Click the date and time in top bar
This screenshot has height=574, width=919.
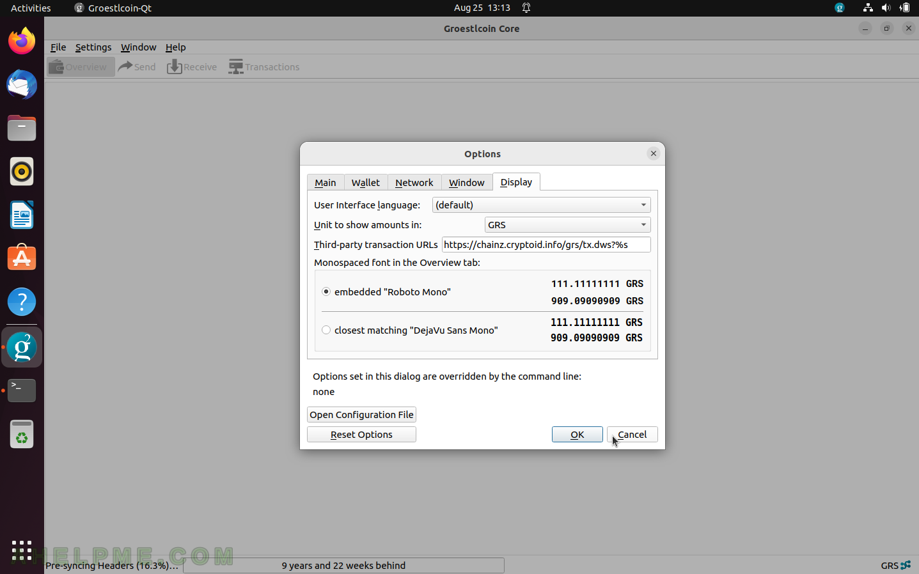(x=482, y=8)
